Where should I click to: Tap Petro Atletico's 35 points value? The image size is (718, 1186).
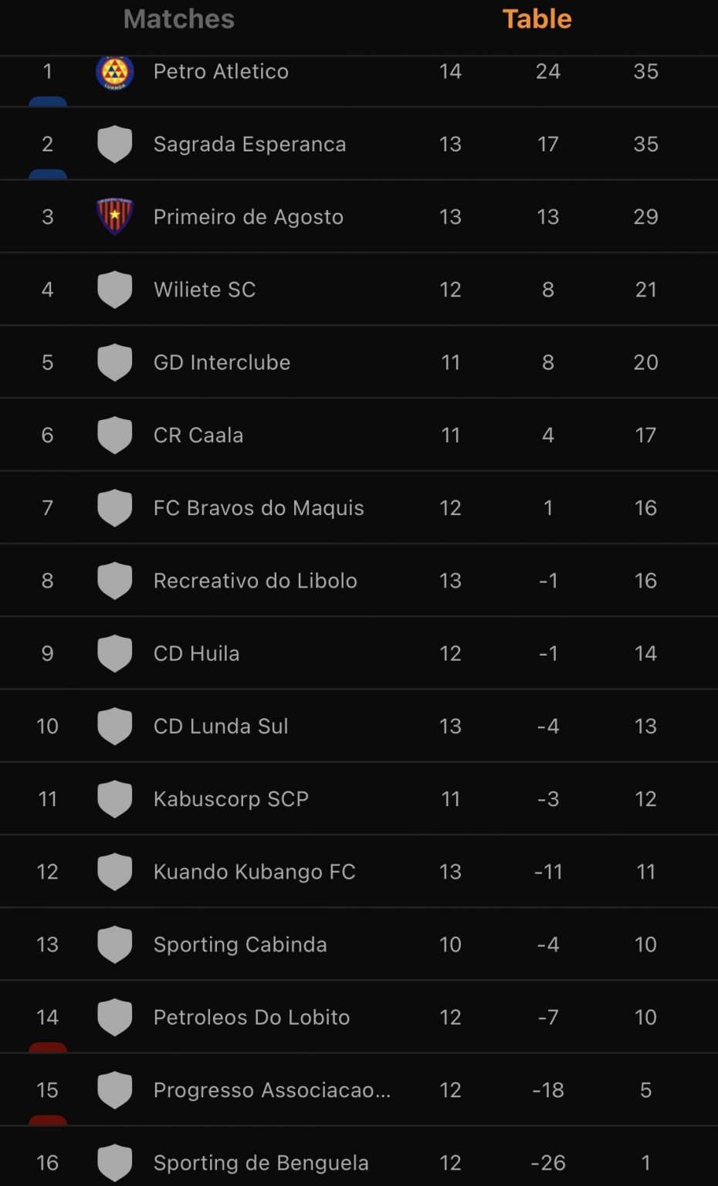(x=645, y=72)
